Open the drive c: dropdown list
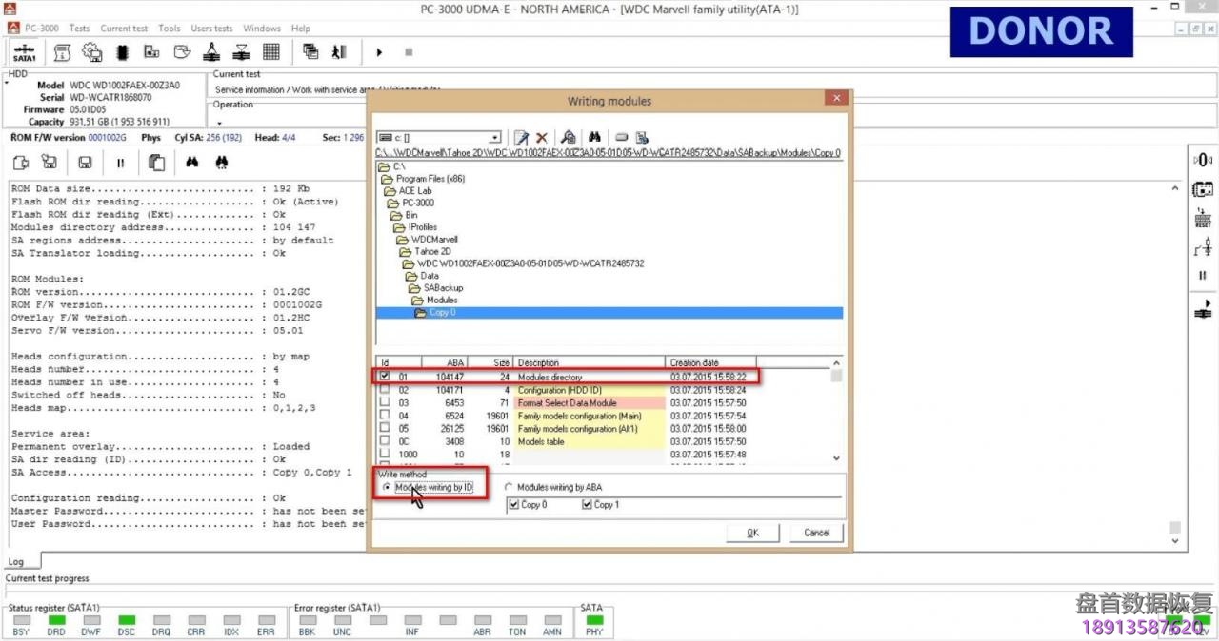1219x641 pixels. click(x=493, y=138)
